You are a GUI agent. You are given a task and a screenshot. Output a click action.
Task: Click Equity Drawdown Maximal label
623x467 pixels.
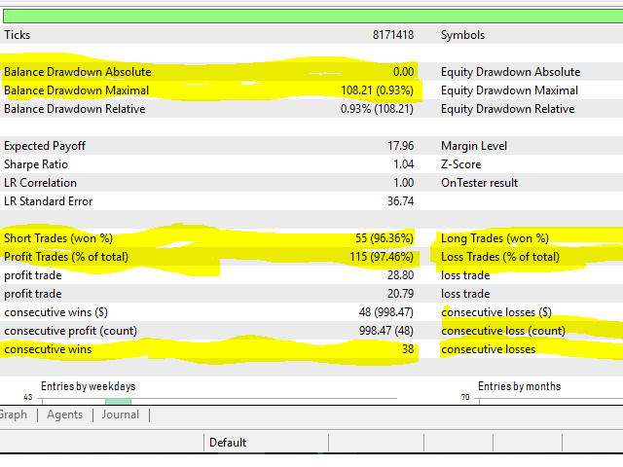click(509, 90)
